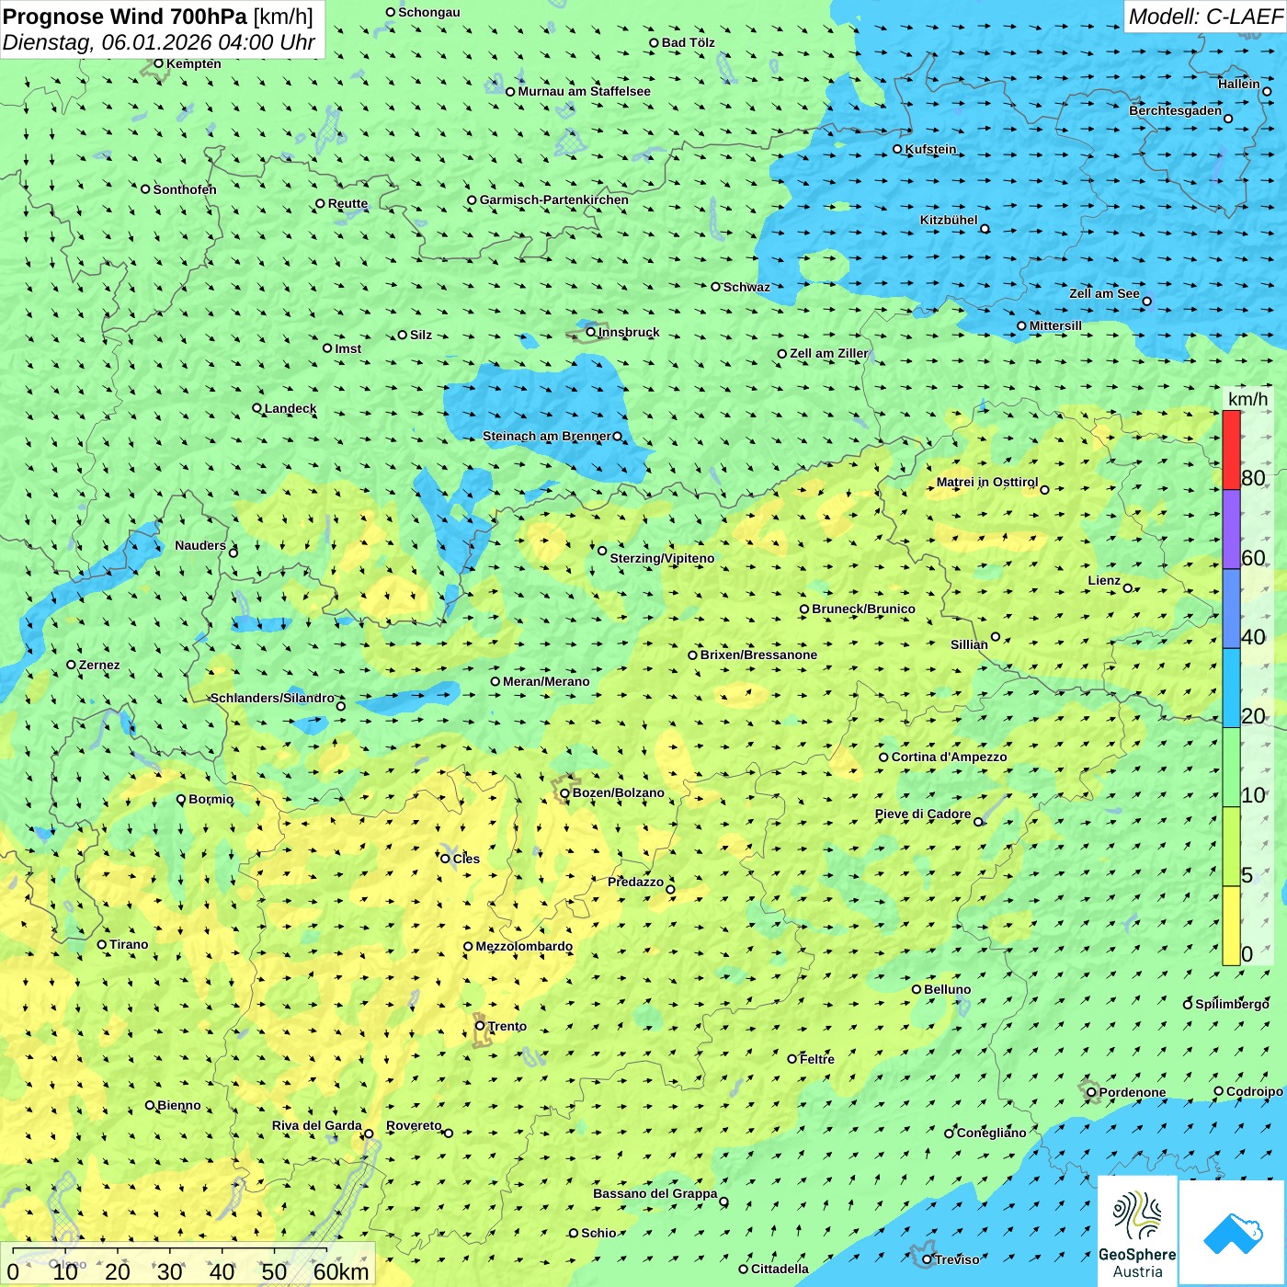Click the Trento city marker

480,1026
